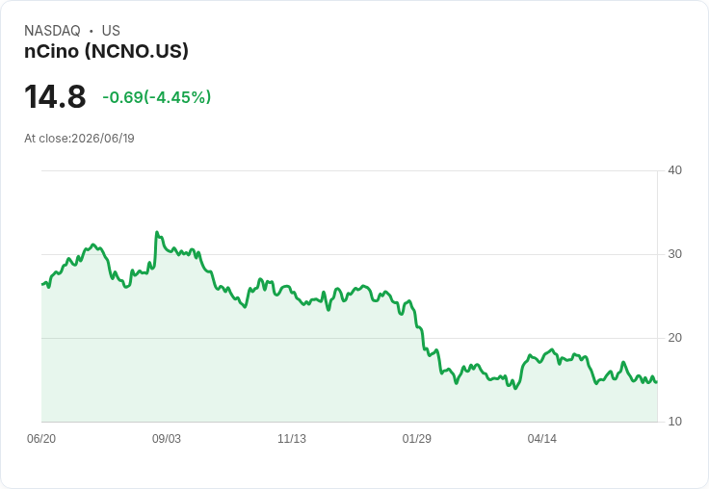Screen dimensions: 709x489
Task: Click the 09/03 date axis label
Action: pos(167,439)
